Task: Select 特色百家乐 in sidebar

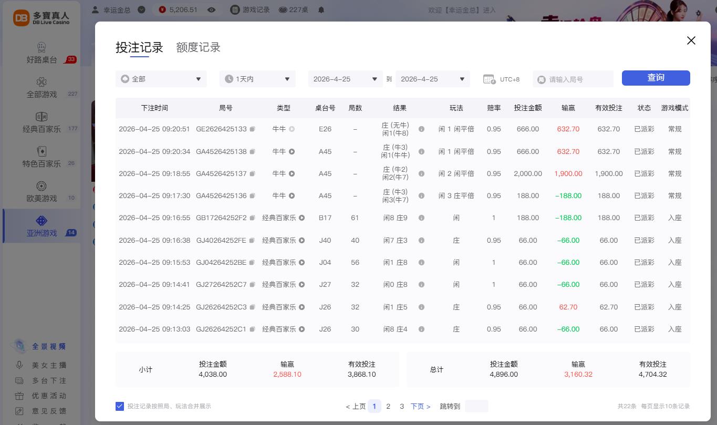Action: 41,157
